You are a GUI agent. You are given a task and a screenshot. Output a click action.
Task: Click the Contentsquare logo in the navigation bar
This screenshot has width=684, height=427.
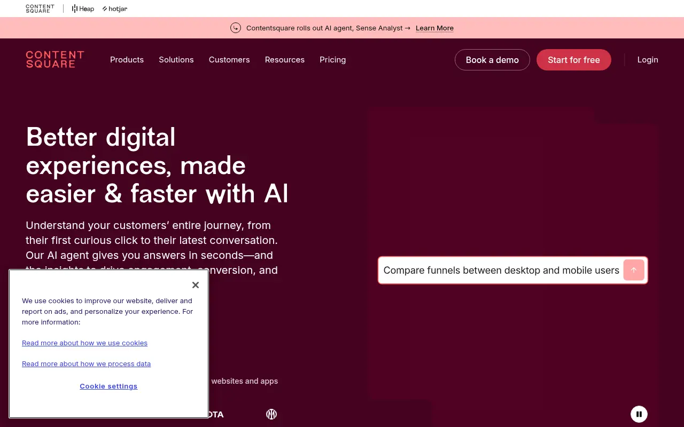55,59
